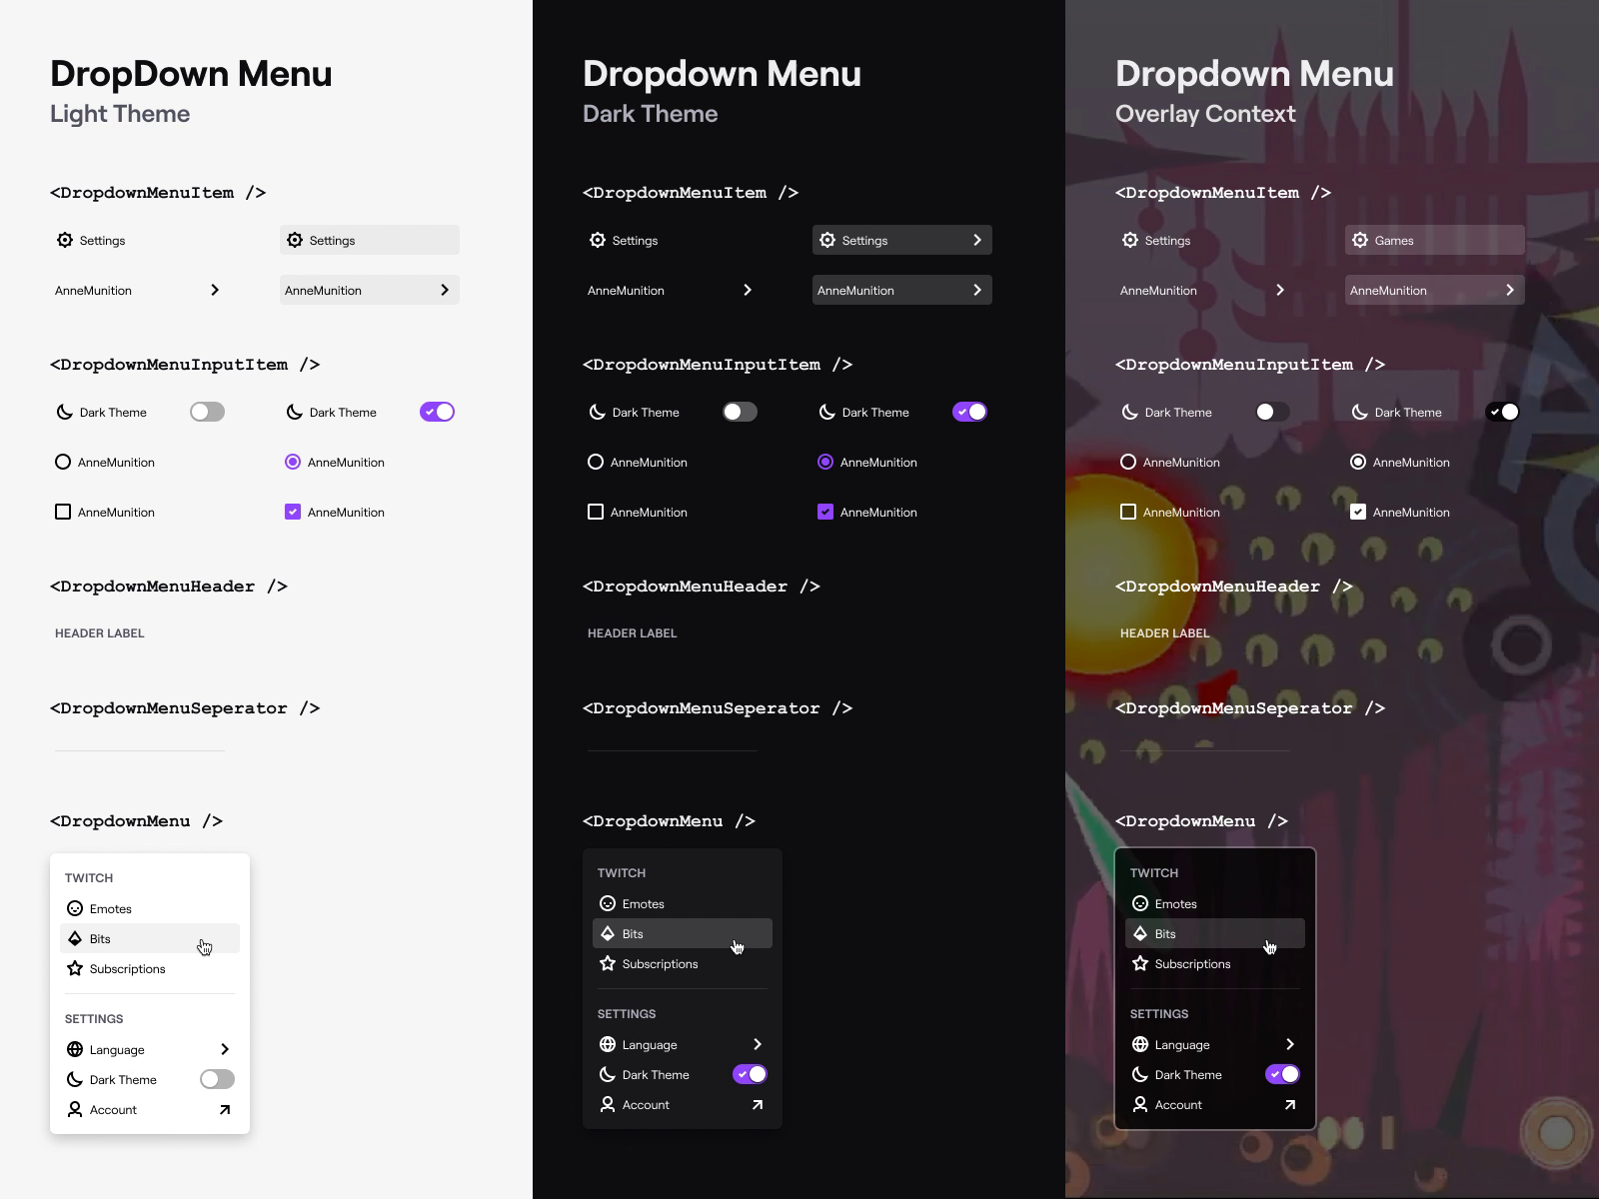Expand highlighted AnneMunition chevron in overlay context
The width and height of the screenshot is (1599, 1199).
(1510, 291)
